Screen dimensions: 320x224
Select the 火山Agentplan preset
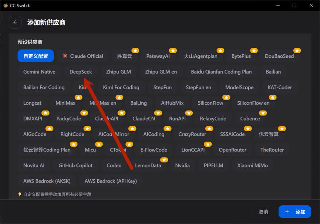pos(201,56)
